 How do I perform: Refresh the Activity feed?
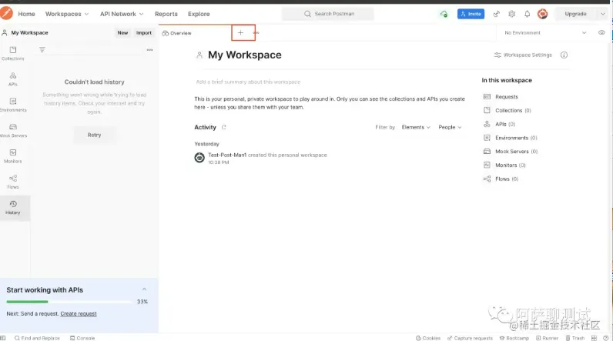click(x=224, y=127)
